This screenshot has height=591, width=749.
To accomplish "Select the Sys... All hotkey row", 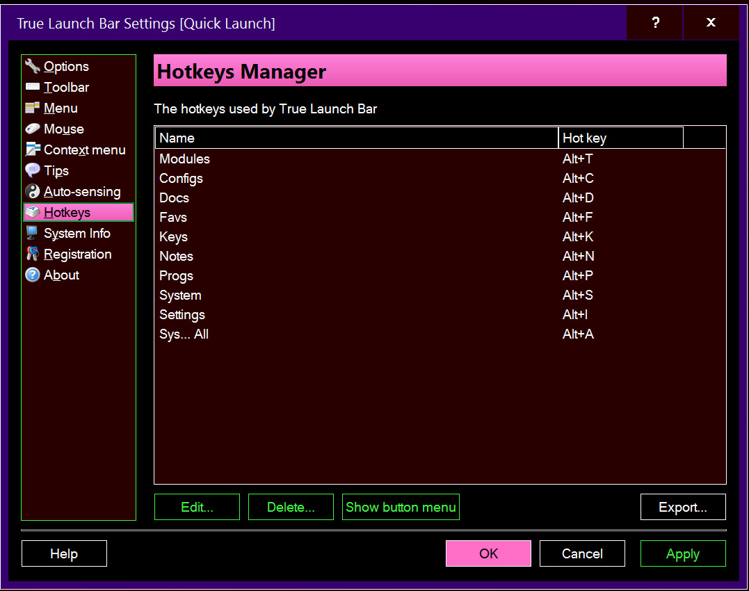I will tap(440, 334).
